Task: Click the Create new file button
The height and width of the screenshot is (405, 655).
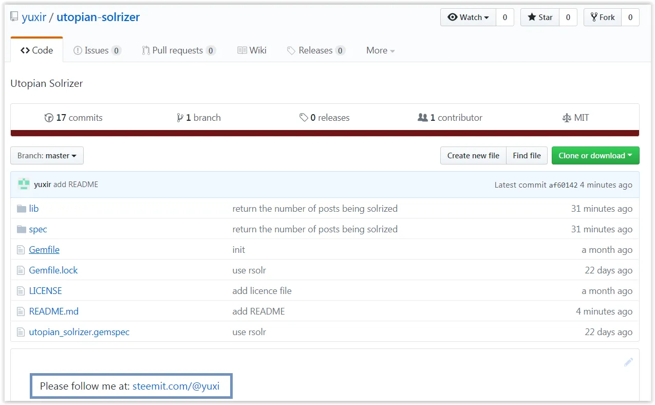Action: pyautogui.click(x=473, y=156)
